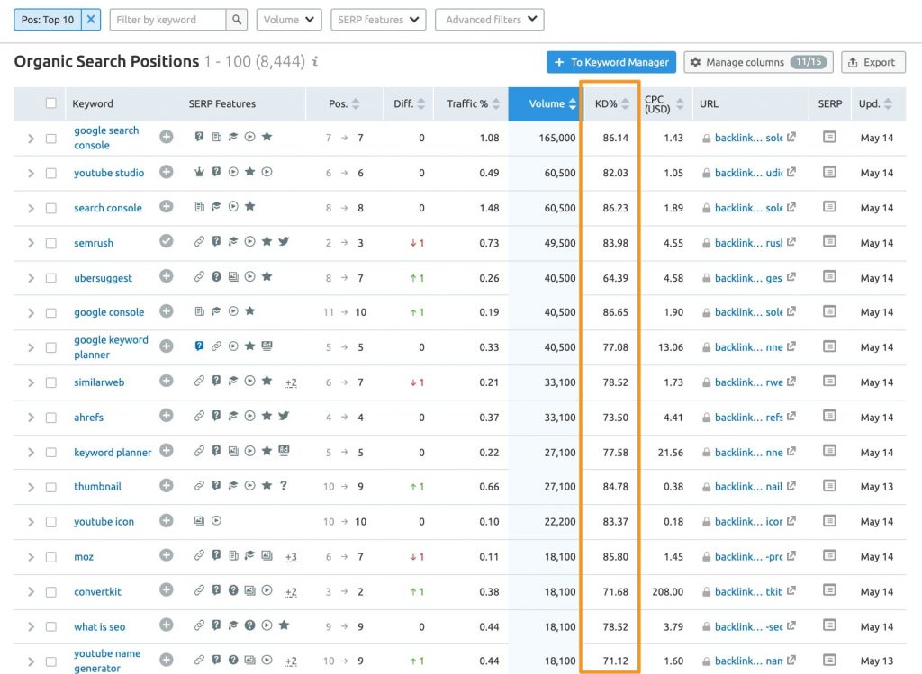Click the FAQ icon on the what is seo row

click(x=249, y=626)
